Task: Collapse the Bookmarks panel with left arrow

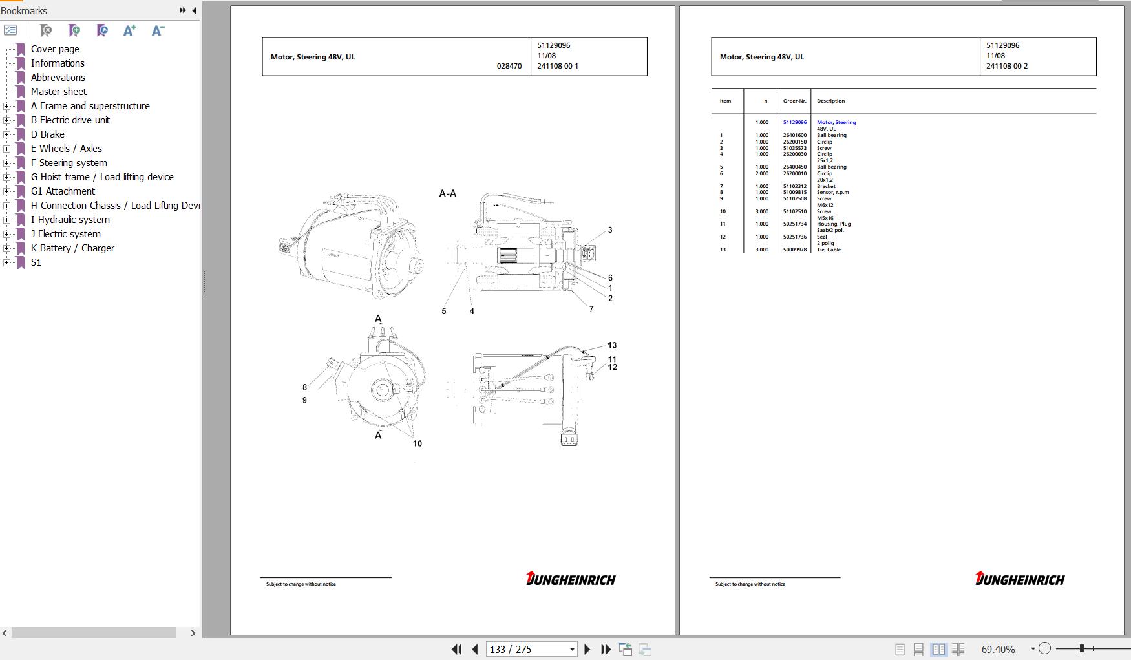Action: point(194,10)
